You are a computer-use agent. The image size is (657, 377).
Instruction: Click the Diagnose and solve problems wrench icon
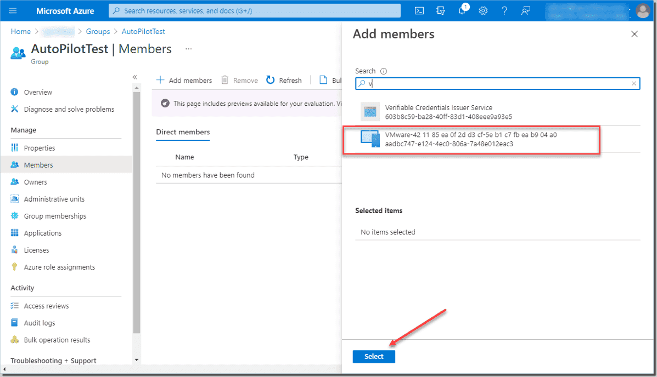pos(15,109)
